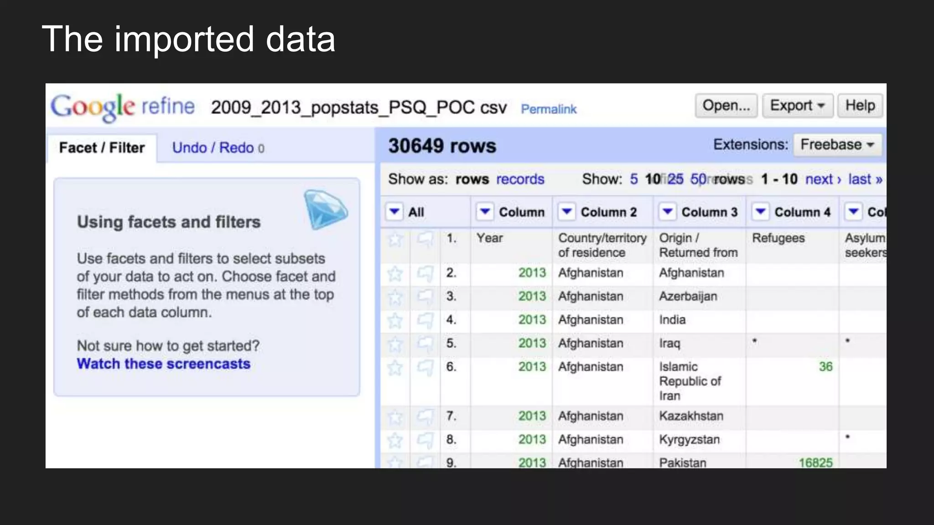The height and width of the screenshot is (525, 934).
Task: Open the Column 3 dropdown arrow
Action: [x=668, y=212]
